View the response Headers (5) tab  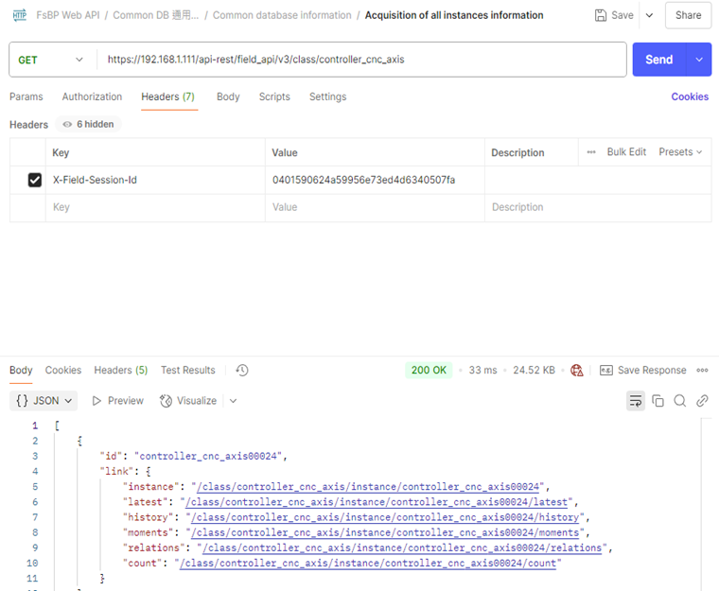pos(121,370)
